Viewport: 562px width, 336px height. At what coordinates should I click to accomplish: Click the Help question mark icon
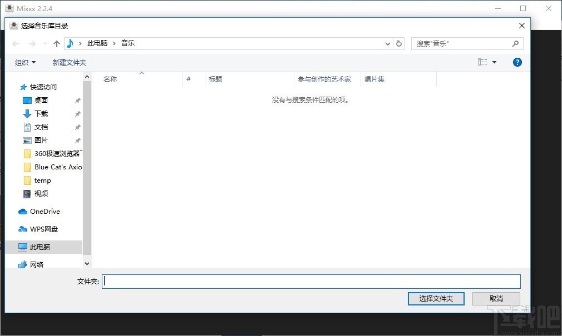point(517,62)
